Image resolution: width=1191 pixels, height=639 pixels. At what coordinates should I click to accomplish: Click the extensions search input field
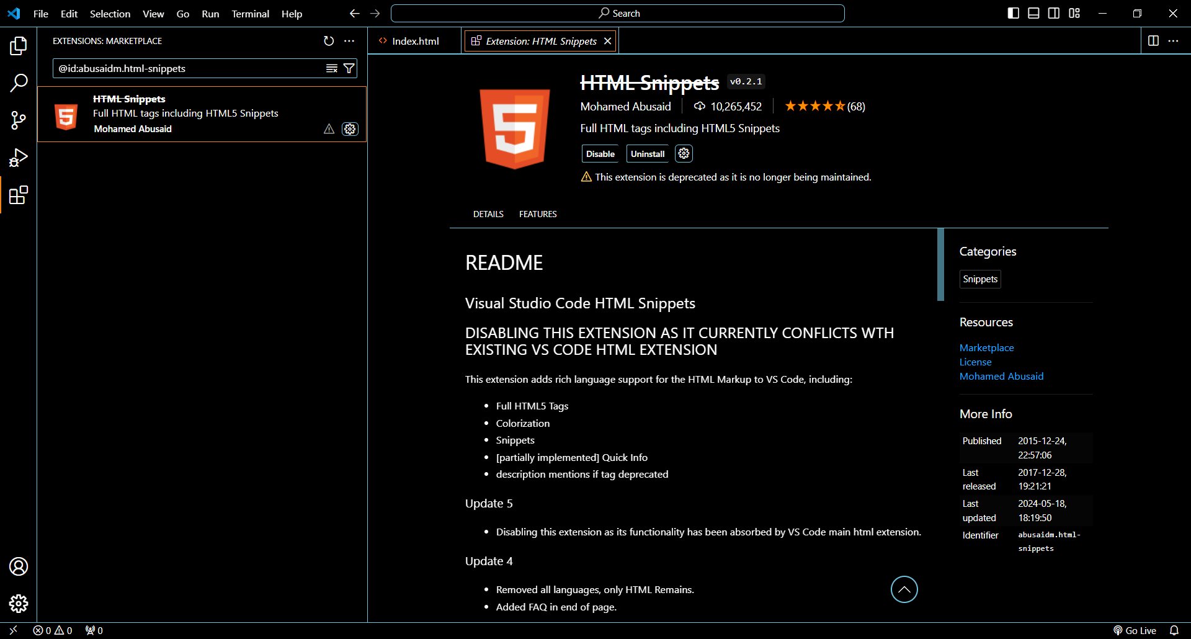pos(189,68)
